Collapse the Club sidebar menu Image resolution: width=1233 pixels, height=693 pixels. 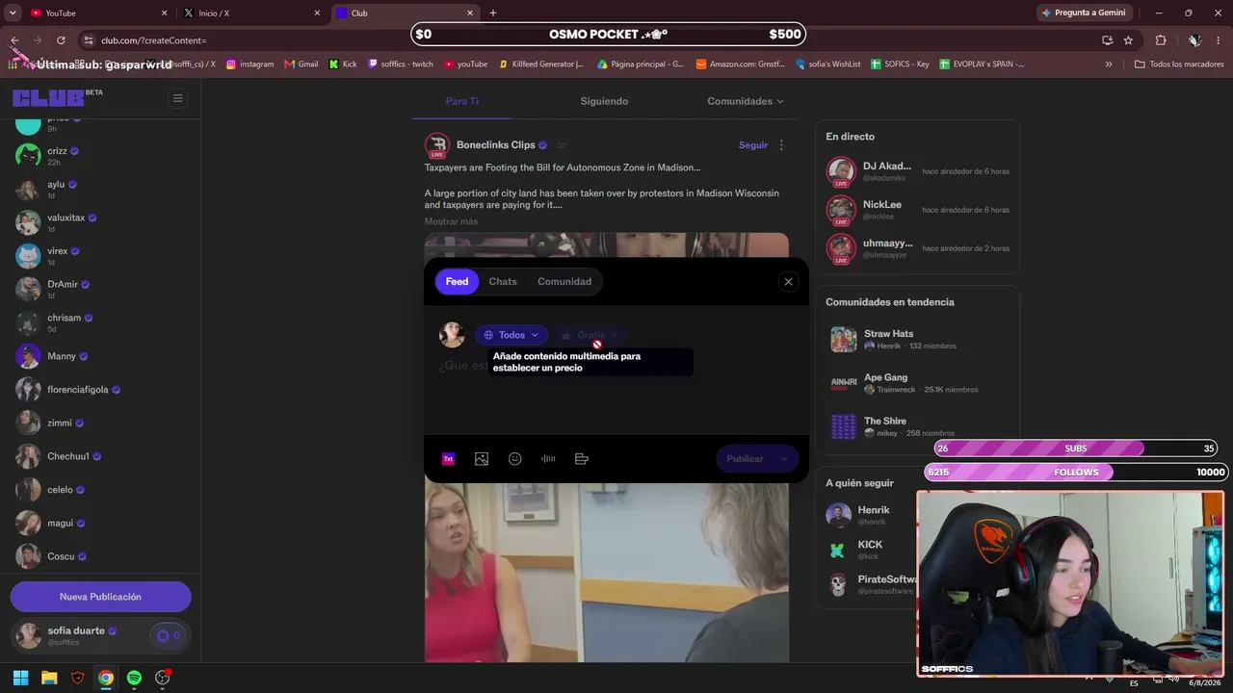pyautogui.click(x=177, y=97)
